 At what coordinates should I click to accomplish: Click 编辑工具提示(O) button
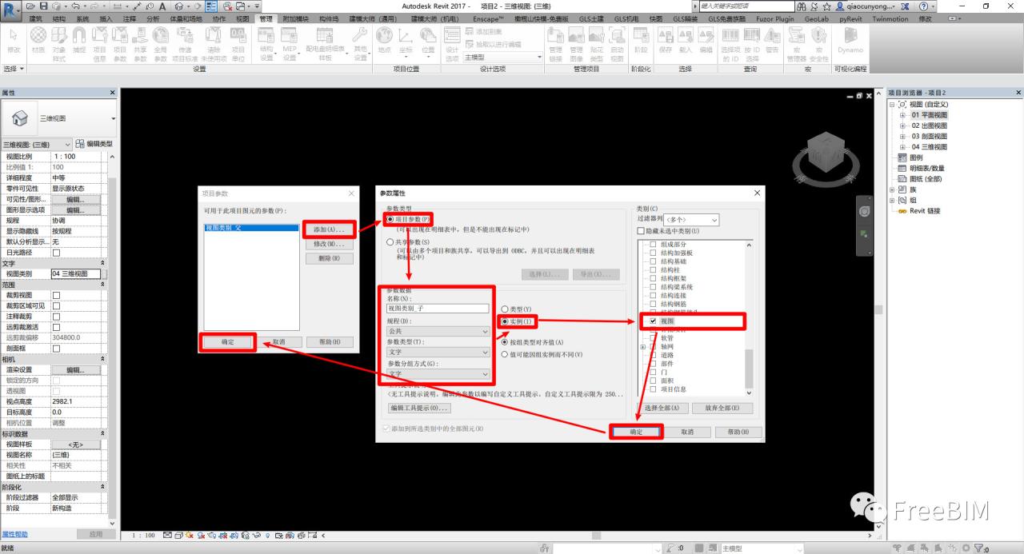point(419,408)
